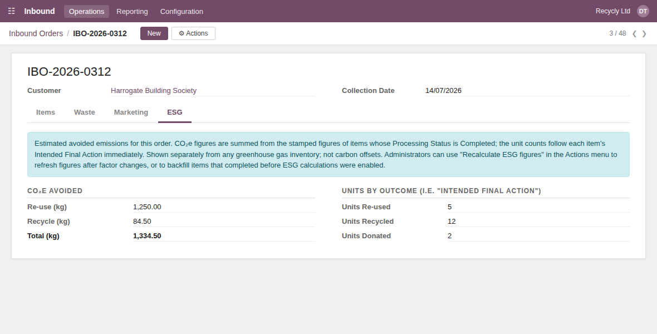
Task: Click the Units Donated value 2
Action: [x=538, y=236]
